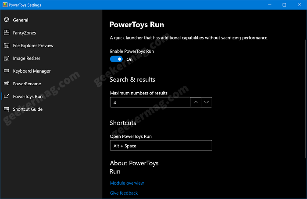This screenshot has height=199, width=307.
Task: Open the Module overview link
Action: pyautogui.click(x=127, y=183)
